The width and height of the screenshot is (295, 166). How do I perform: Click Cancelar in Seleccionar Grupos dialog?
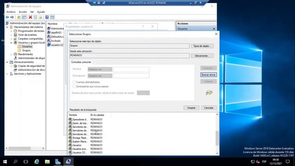pyautogui.click(x=209, y=108)
